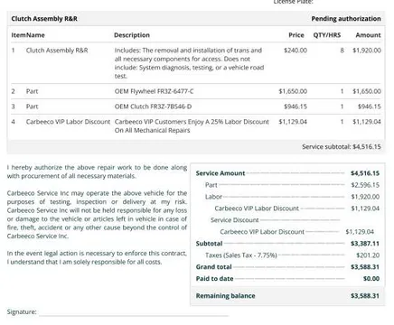This screenshot has height=325, width=394.
Task: Click 'Service subtotal: $4,516.15' line
Action: [342, 147]
